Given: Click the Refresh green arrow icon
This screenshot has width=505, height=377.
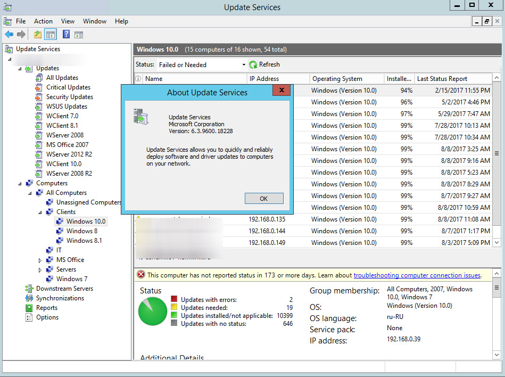Looking at the screenshot, I should [x=253, y=65].
